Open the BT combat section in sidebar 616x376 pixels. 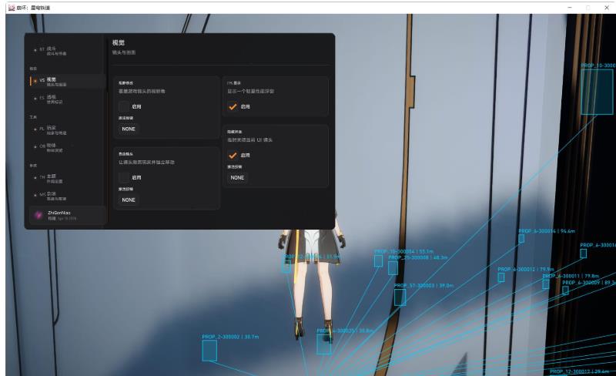(66, 51)
